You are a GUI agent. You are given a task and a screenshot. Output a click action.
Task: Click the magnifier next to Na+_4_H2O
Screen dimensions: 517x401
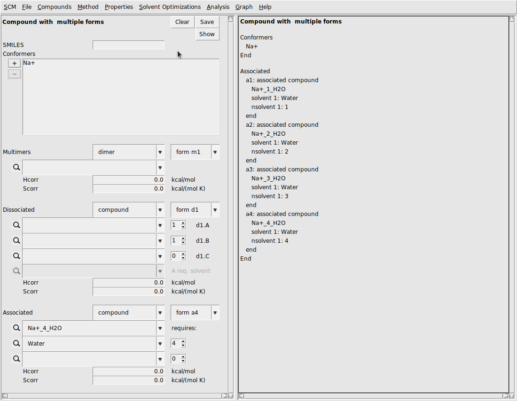[x=16, y=328]
